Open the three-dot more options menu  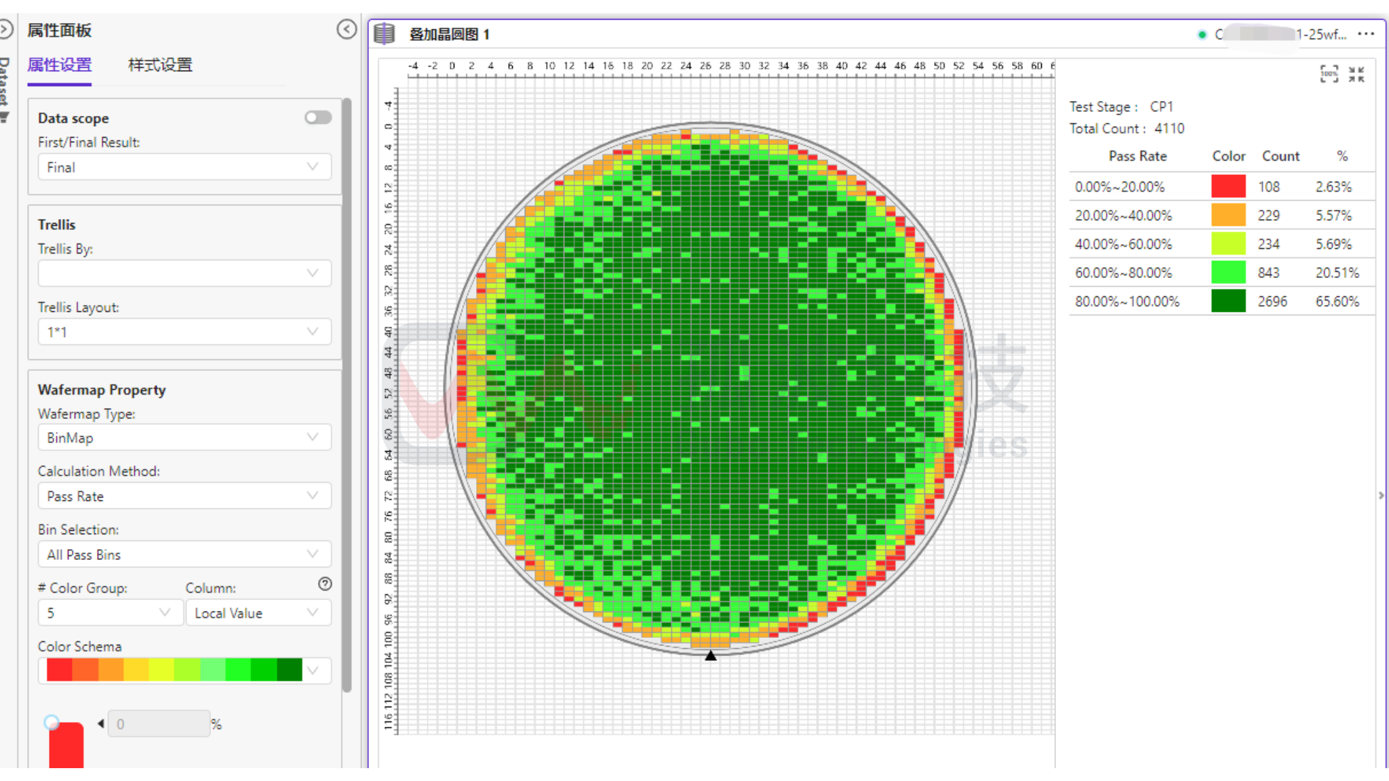coord(1367,33)
